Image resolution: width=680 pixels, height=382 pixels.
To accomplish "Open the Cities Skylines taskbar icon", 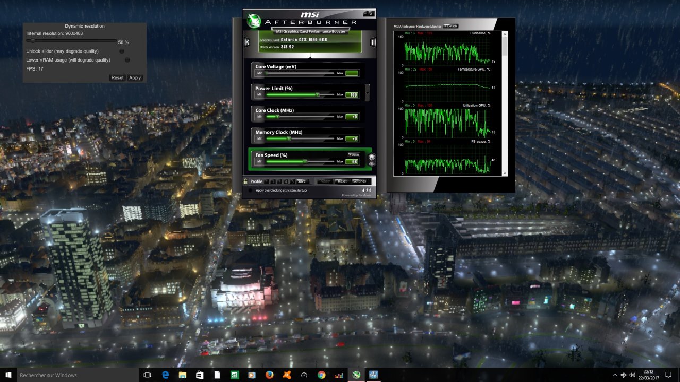I will click(x=373, y=375).
